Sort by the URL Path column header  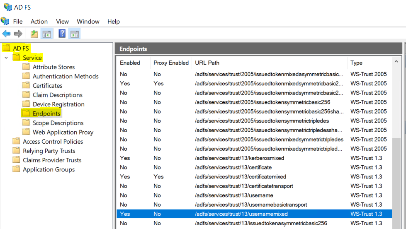click(269, 63)
